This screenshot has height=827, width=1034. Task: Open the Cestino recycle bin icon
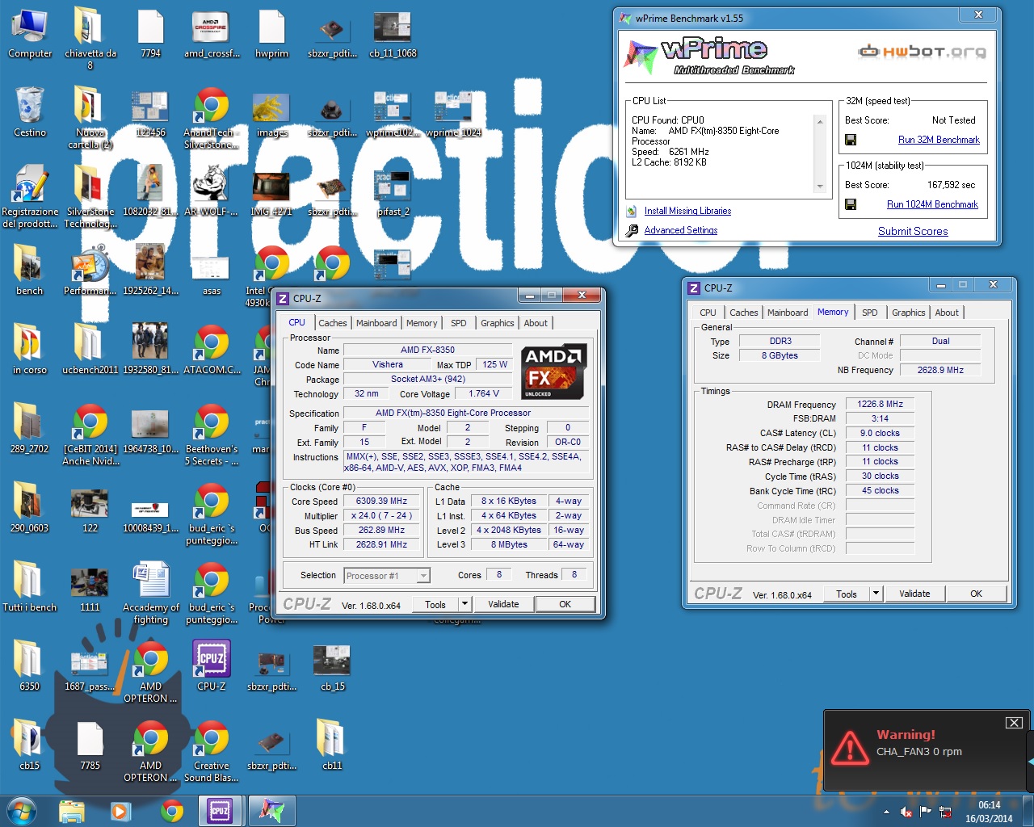[x=30, y=112]
